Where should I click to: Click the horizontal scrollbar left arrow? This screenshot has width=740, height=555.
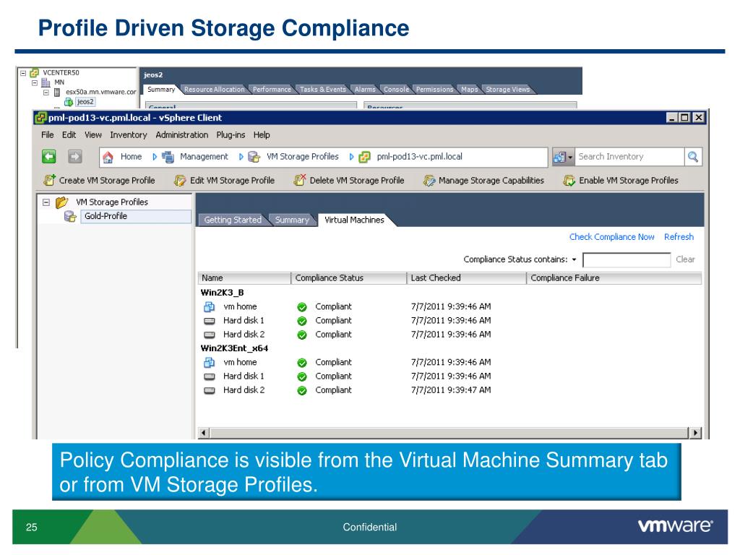point(204,432)
